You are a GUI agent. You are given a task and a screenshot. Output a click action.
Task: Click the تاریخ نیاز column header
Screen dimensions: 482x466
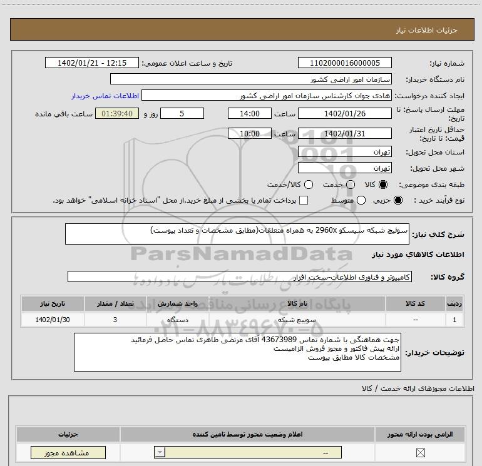(x=53, y=303)
